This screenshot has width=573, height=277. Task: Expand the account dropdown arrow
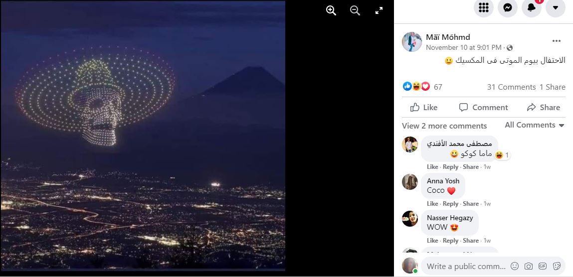[556, 7]
